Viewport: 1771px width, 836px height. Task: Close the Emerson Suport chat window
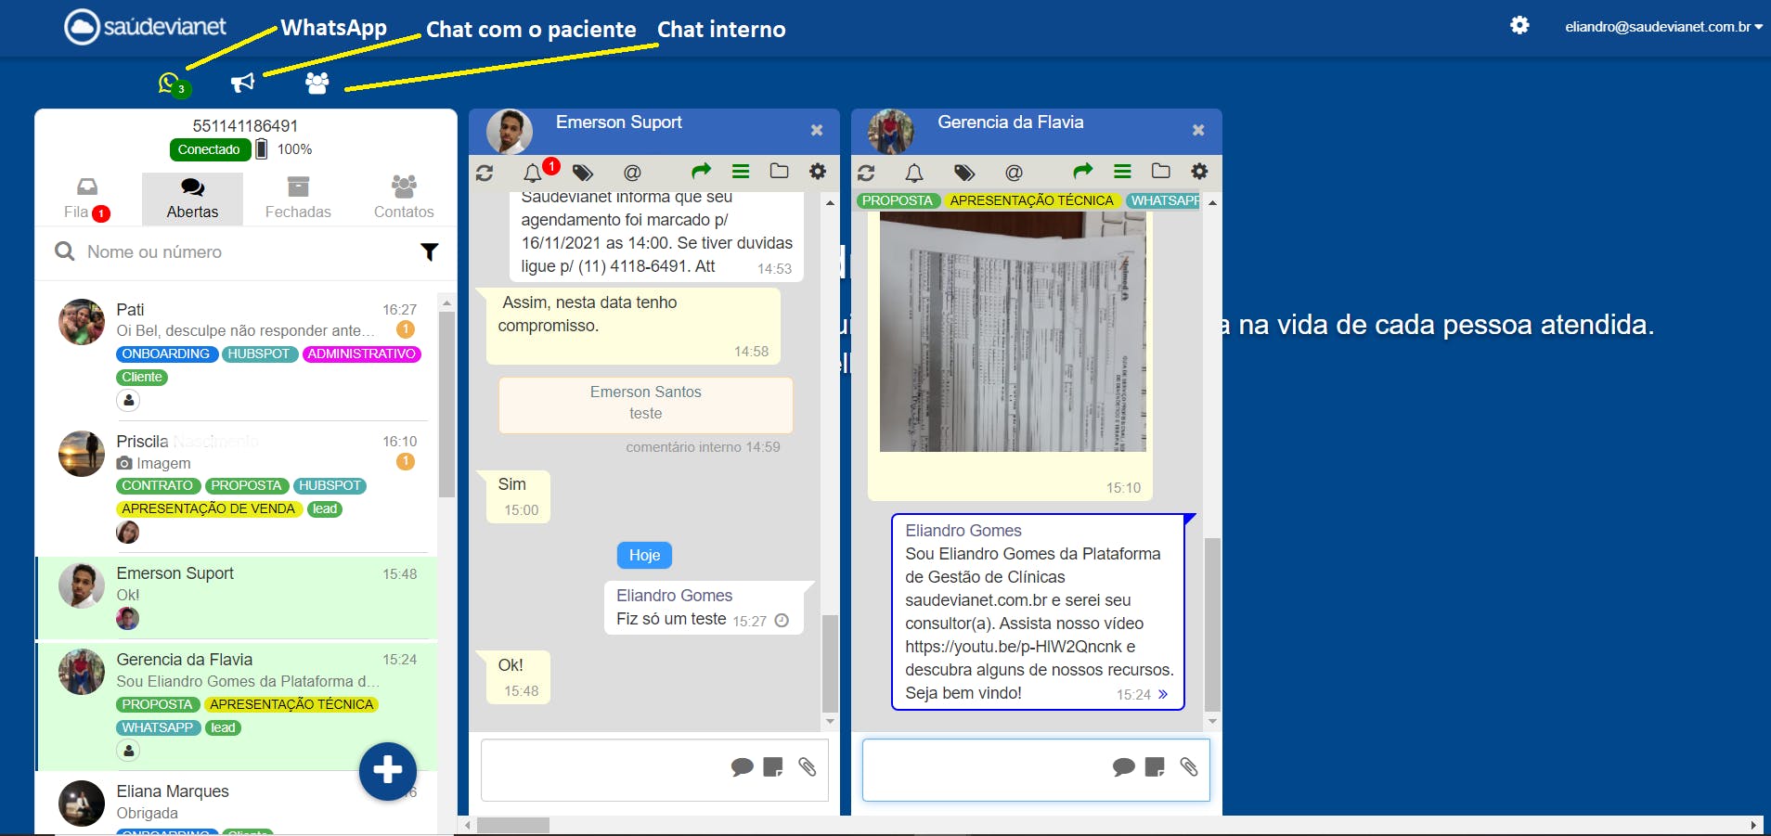click(817, 130)
